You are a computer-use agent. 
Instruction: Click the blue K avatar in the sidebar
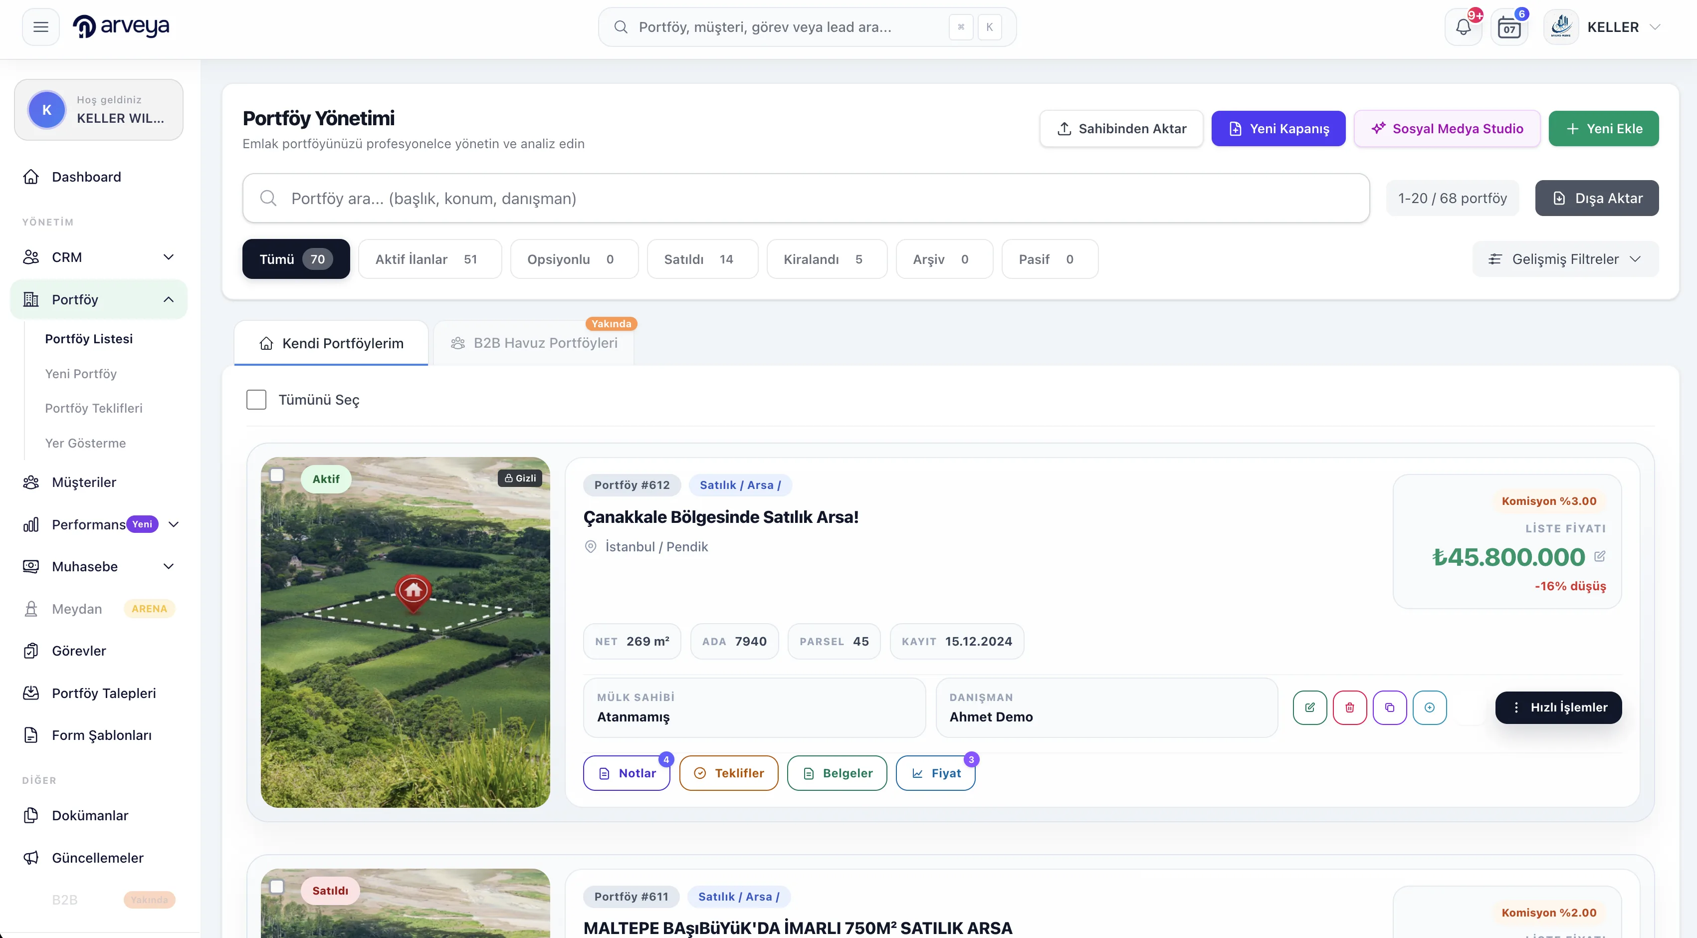tap(47, 109)
